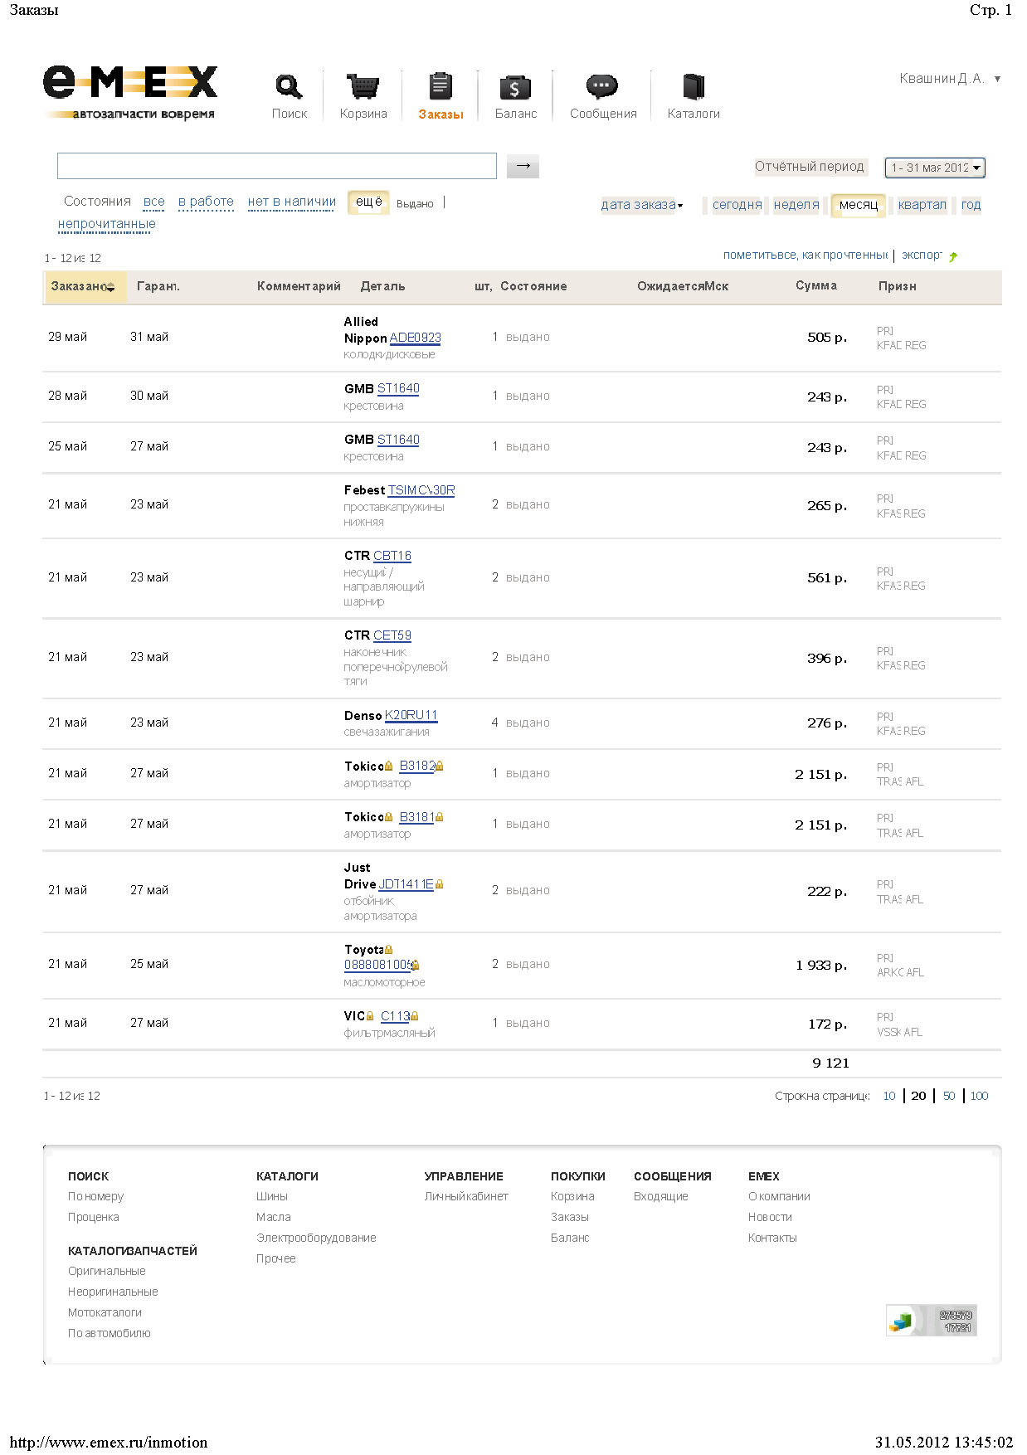The image size is (1027, 1455).
Task: Select the 'неделя' period filter
Action: pos(796,205)
